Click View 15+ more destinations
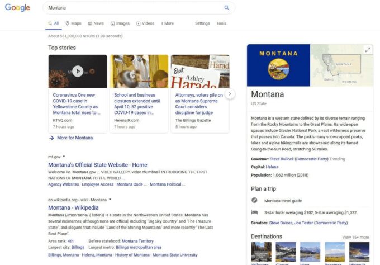This screenshot has height=265, width=380. [355, 237]
